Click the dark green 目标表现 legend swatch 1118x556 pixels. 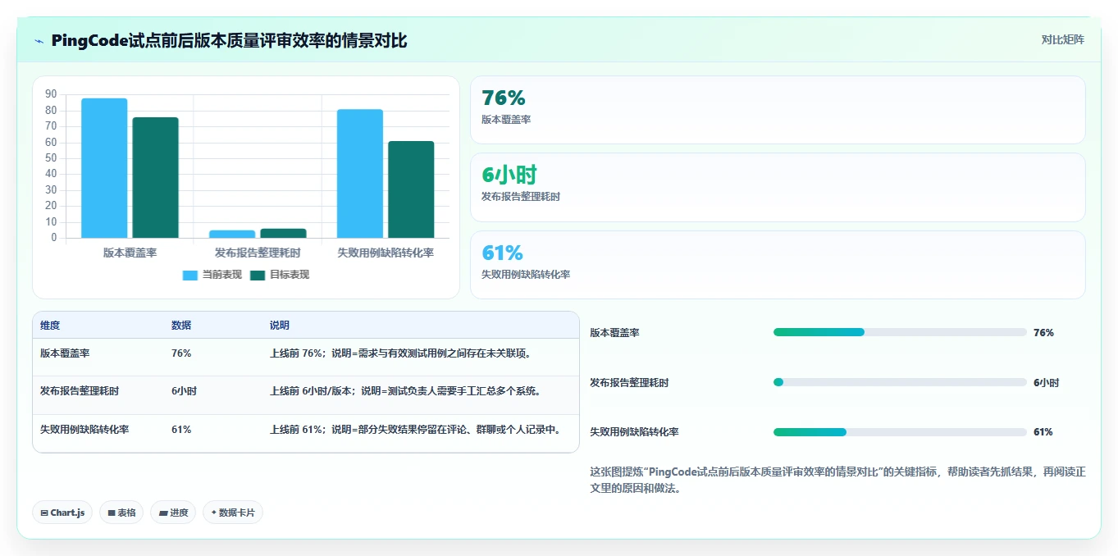pyautogui.click(x=258, y=276)
